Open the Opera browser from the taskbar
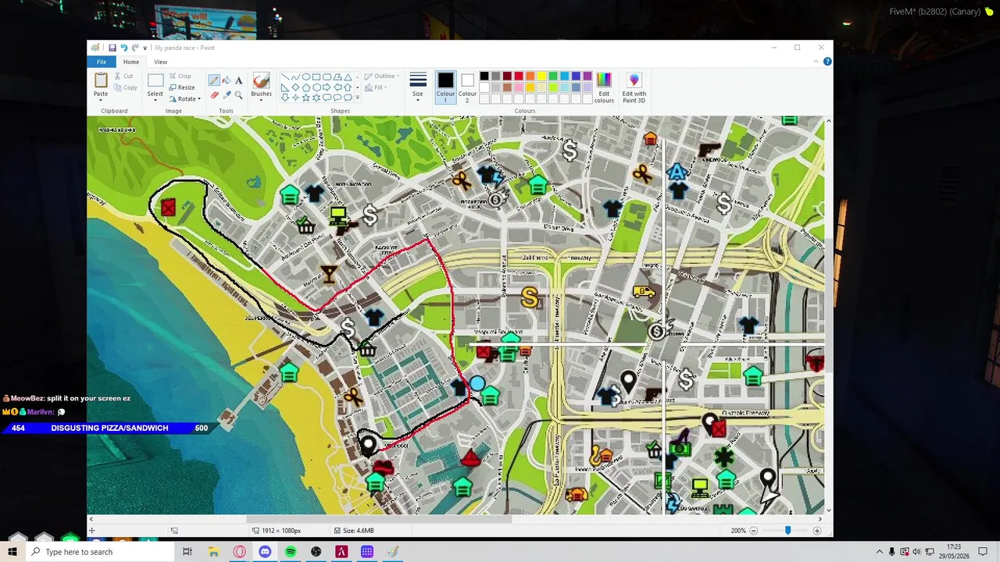The image size is (1000, 562). point(239,552)
